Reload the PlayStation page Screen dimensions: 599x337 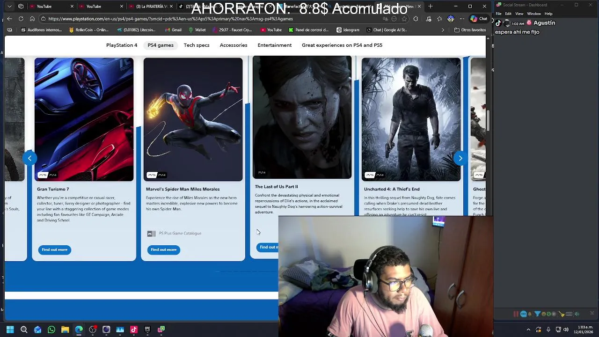tap(21, 19)
